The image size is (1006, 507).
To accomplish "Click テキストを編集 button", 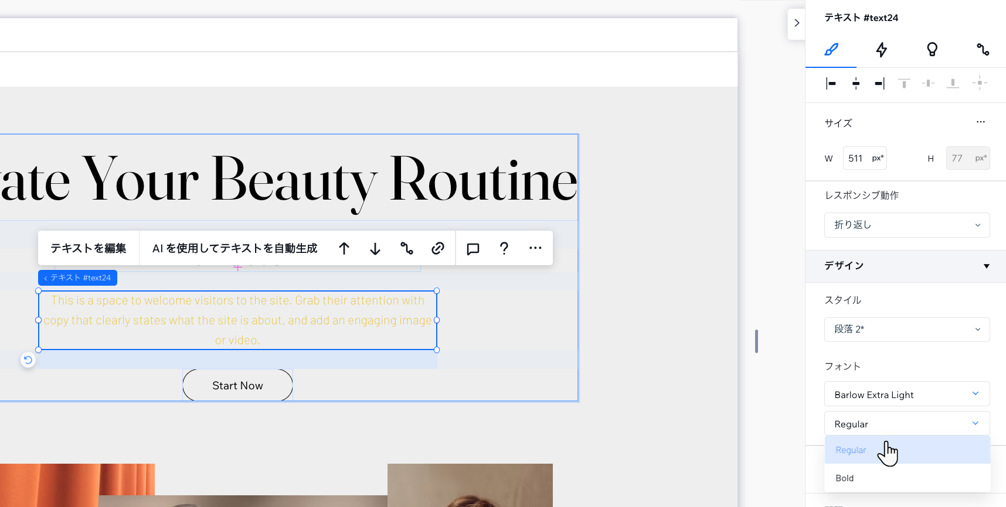I will point(89,248).
